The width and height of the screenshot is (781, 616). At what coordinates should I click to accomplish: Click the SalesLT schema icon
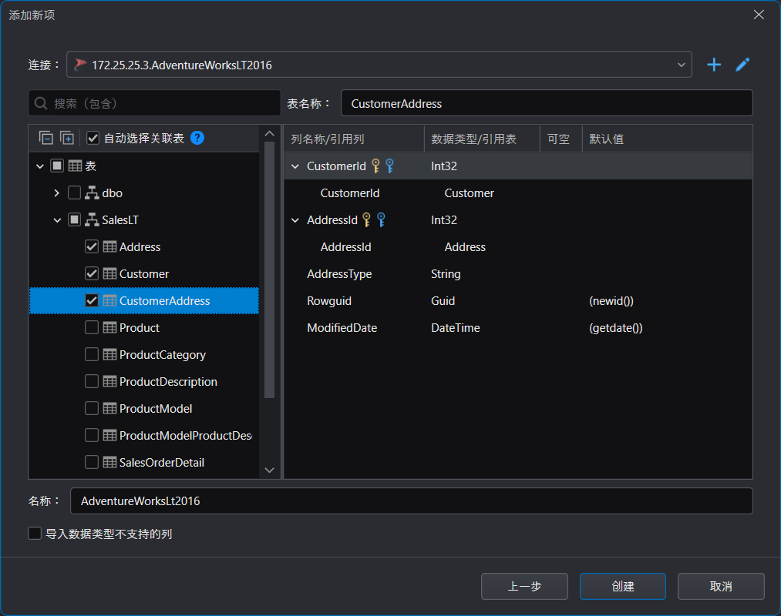tap(92, 219)
